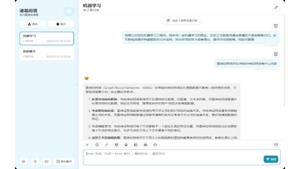The height and width of the screenshot is (169, 300).
Task: Click the 10:34:09 timestamp on the first conversation
Action: (58, 41)
